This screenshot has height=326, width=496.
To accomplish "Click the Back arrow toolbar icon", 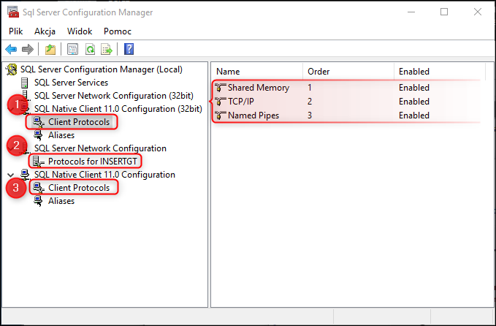I will coord(11,50).
